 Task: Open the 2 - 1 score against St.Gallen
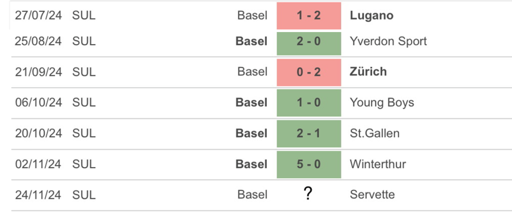pos(309,133)
